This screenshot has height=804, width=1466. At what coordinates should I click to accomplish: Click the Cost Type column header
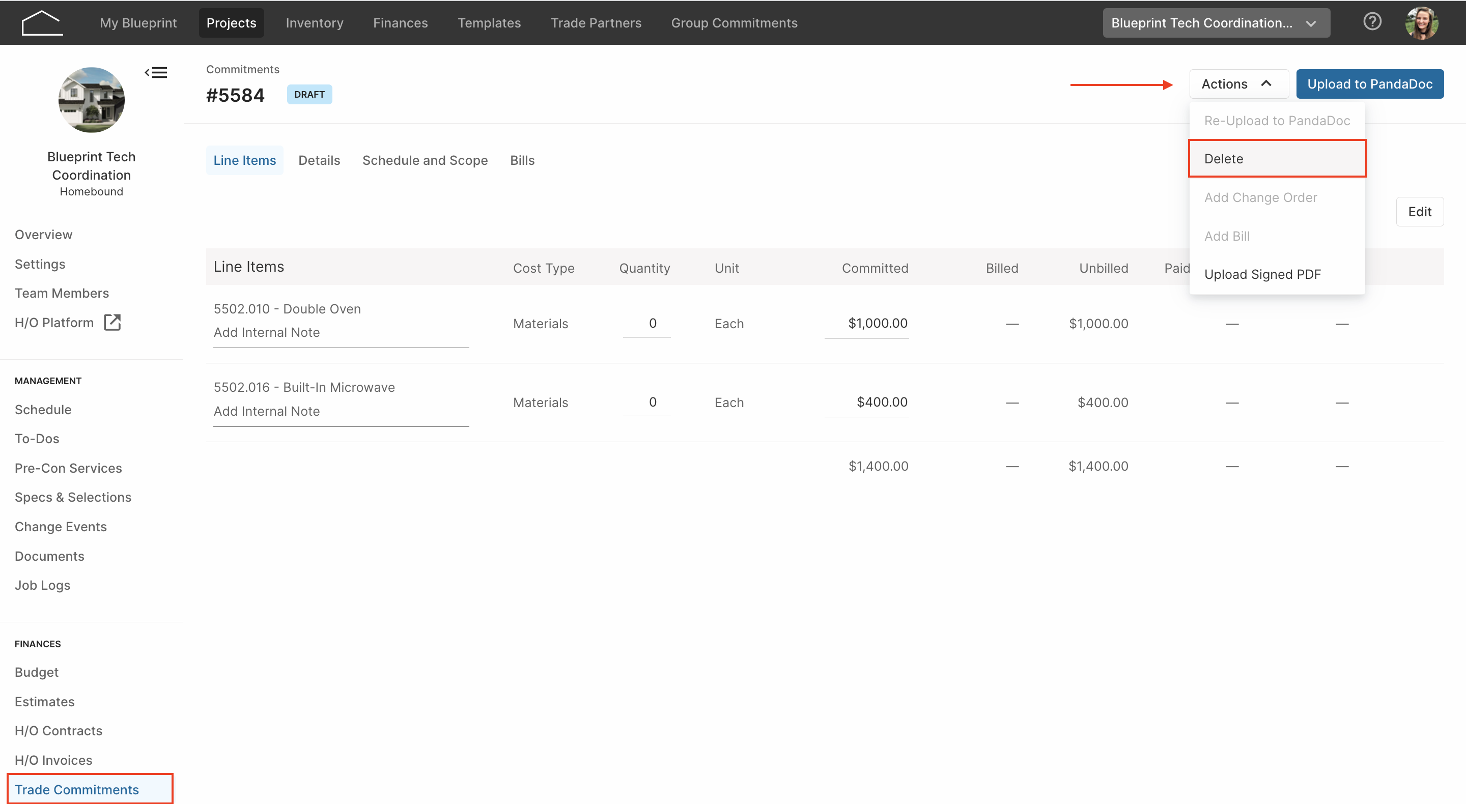click(544, 268)
